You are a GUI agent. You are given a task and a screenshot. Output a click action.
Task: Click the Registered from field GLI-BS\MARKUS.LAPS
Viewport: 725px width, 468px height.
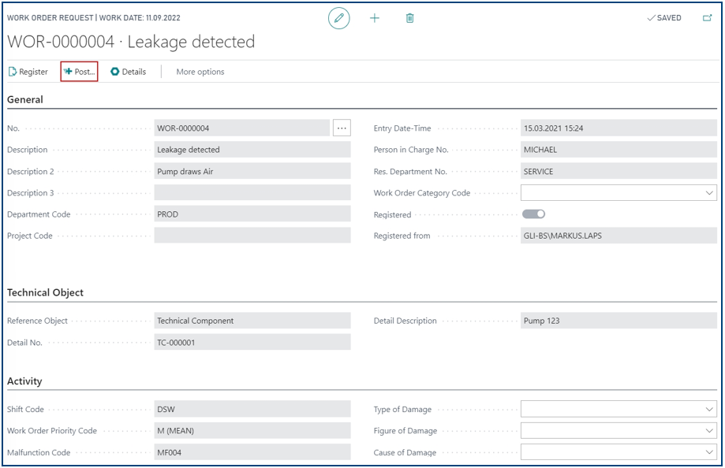tap(618, 236)
